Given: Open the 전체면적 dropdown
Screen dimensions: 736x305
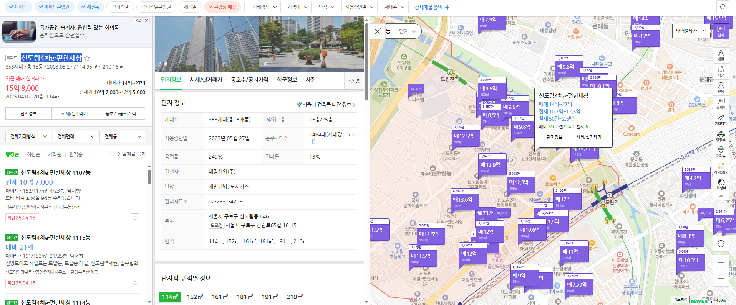Looking at the screenshot, I should coord(76,136).
